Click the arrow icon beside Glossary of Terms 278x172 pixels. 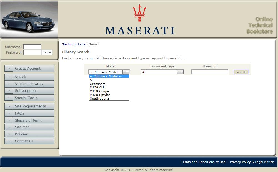coord(9,120)
